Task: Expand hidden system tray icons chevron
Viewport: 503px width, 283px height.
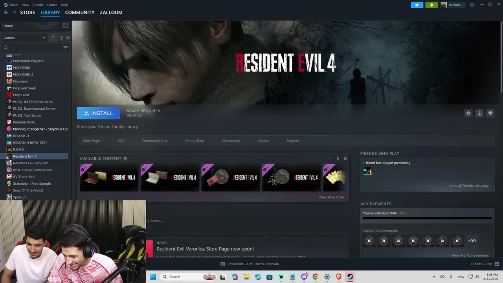Action: pos(434,277)
